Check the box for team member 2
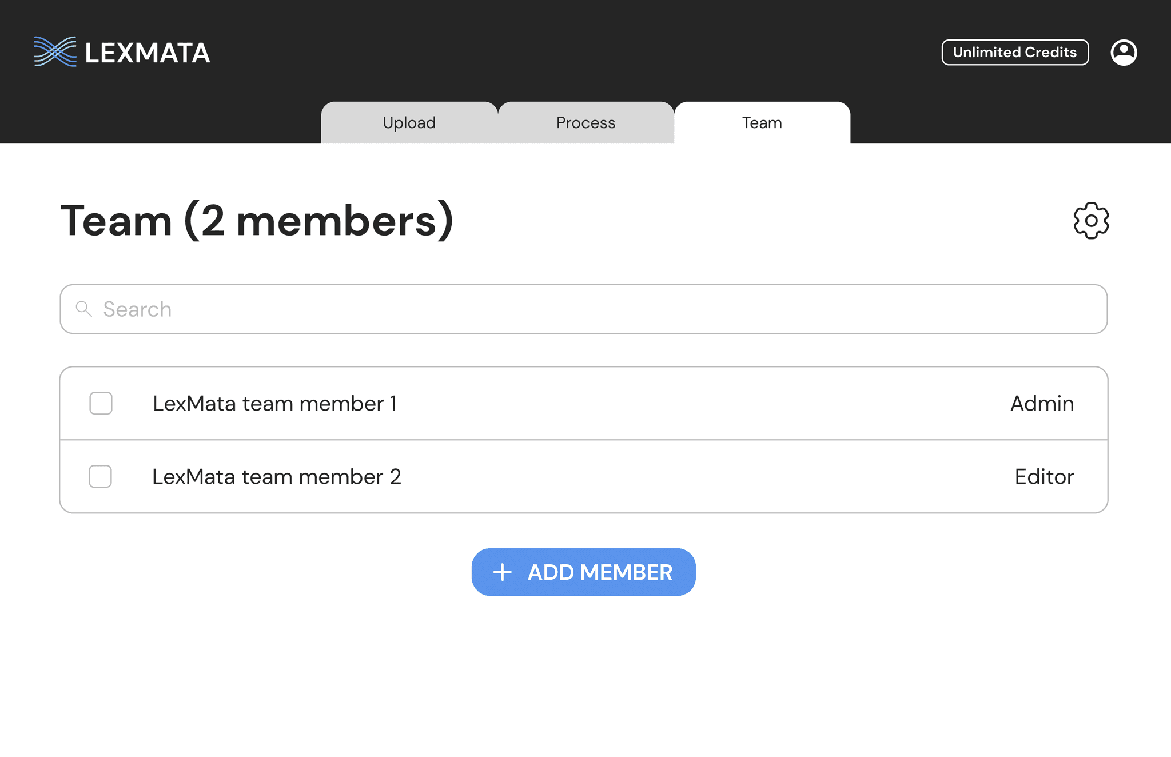 100,477
